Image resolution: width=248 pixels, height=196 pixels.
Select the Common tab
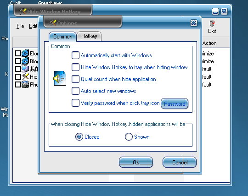(x=62, y=37)
